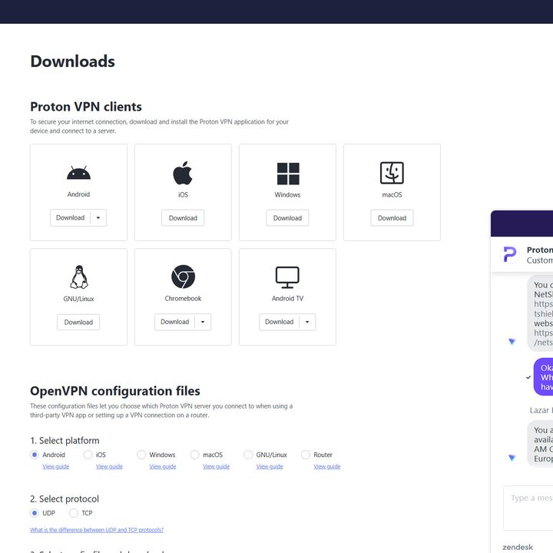This screenshot has height=553, width=553.
Task: Select the iOS platform radio button
Action: [88, 455]
